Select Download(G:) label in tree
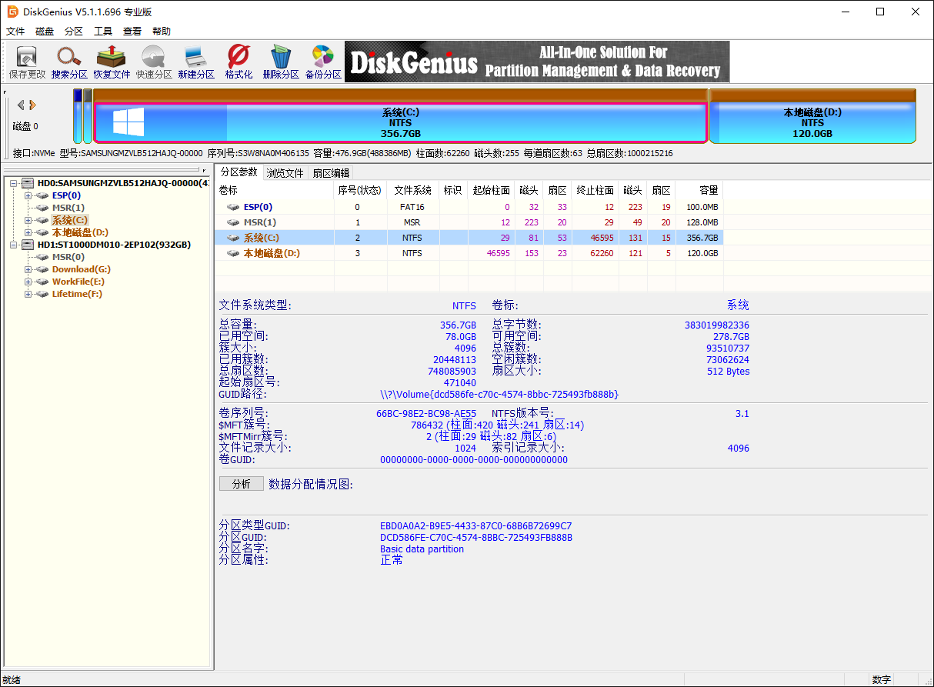Viewport: 934px width, 687px height. (x=82, y=269)
